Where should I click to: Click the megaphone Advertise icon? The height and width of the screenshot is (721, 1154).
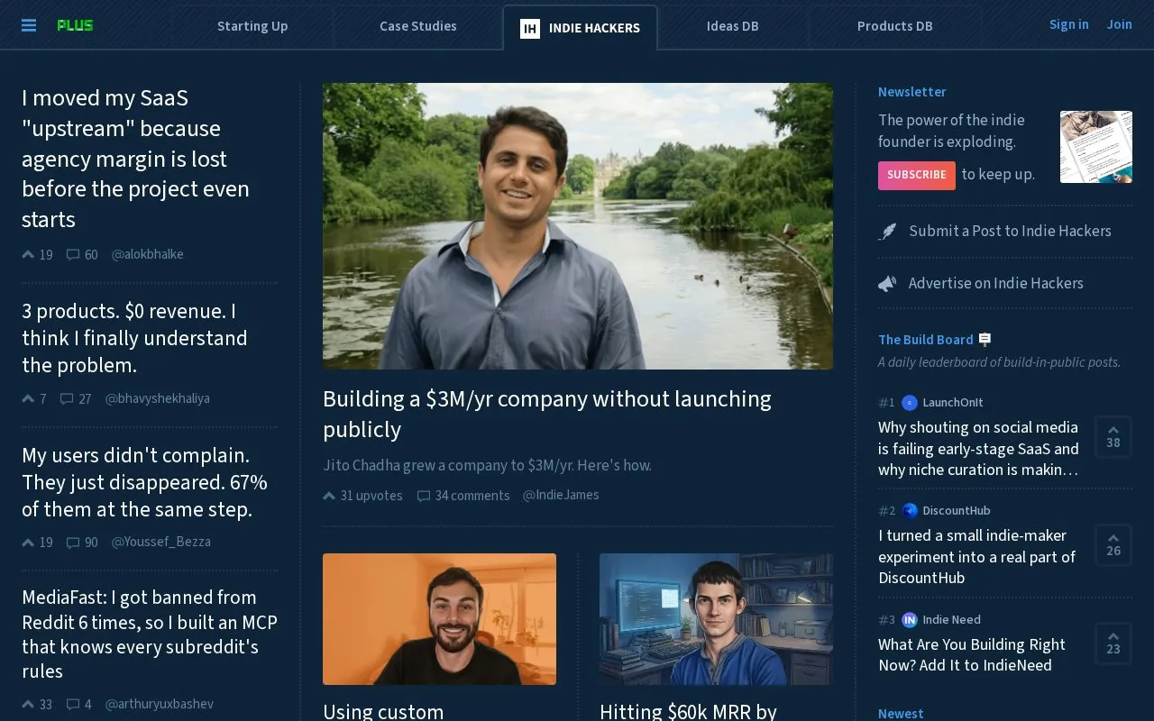click(x=887, y=284)
